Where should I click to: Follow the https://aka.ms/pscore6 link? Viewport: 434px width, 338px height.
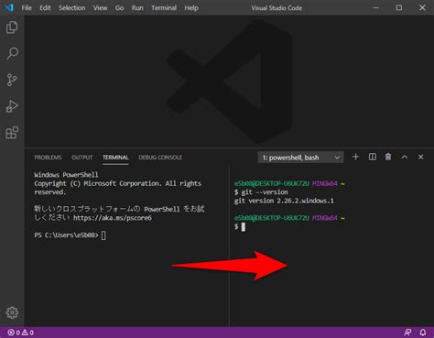coord(113,218)
